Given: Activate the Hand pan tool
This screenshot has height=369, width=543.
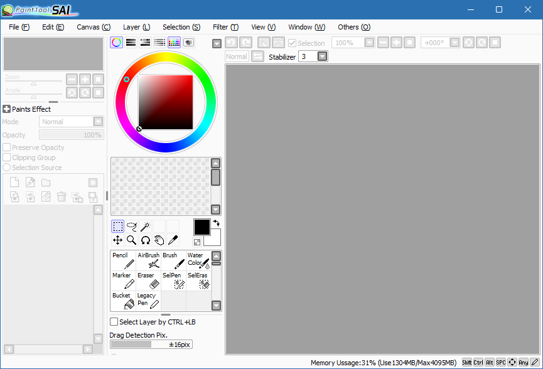Looking at the screenshot, I should click(159, 240).
